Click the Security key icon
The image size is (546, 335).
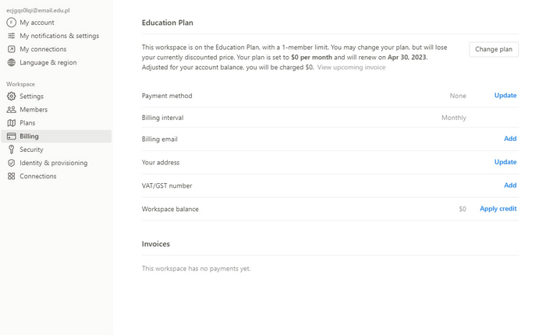click(11, 150)
